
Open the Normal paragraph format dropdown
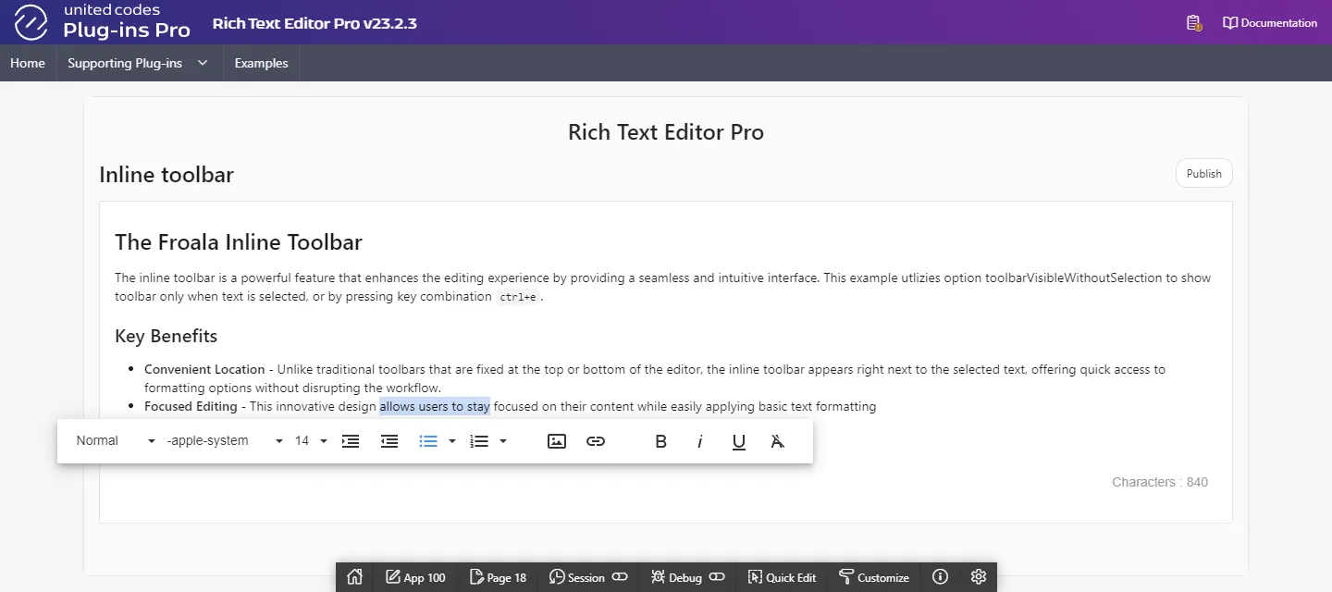pyautogui.click(x=116, y=441)
